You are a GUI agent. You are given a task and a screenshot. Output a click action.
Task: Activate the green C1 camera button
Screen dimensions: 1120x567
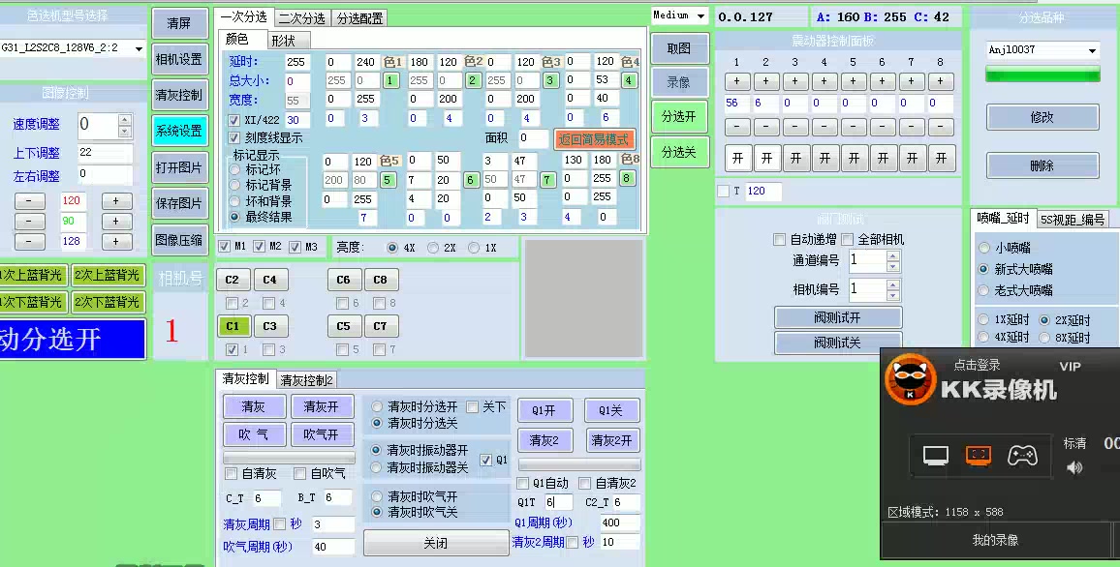coord(233,326)
